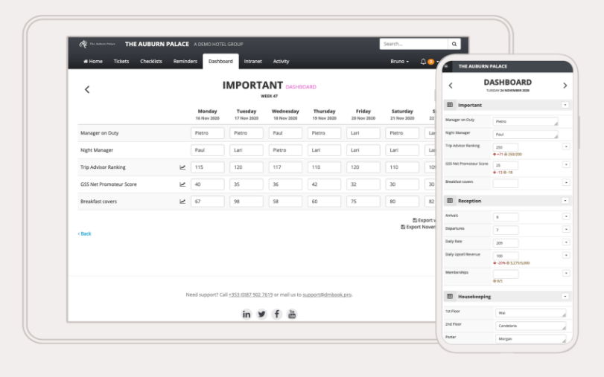Screen dimensions: 604x377
Task: Click phone empty Memberships field
Action: [x=506, y=274]
